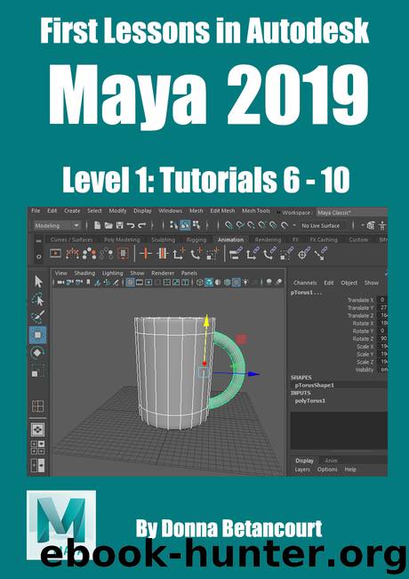Open the Modify menu
Image resolution: width=409 pixels, height=579 pixels.
(117, 210)
